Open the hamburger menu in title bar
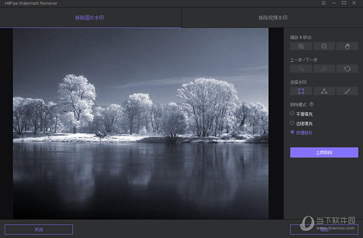 coord(324,3)
